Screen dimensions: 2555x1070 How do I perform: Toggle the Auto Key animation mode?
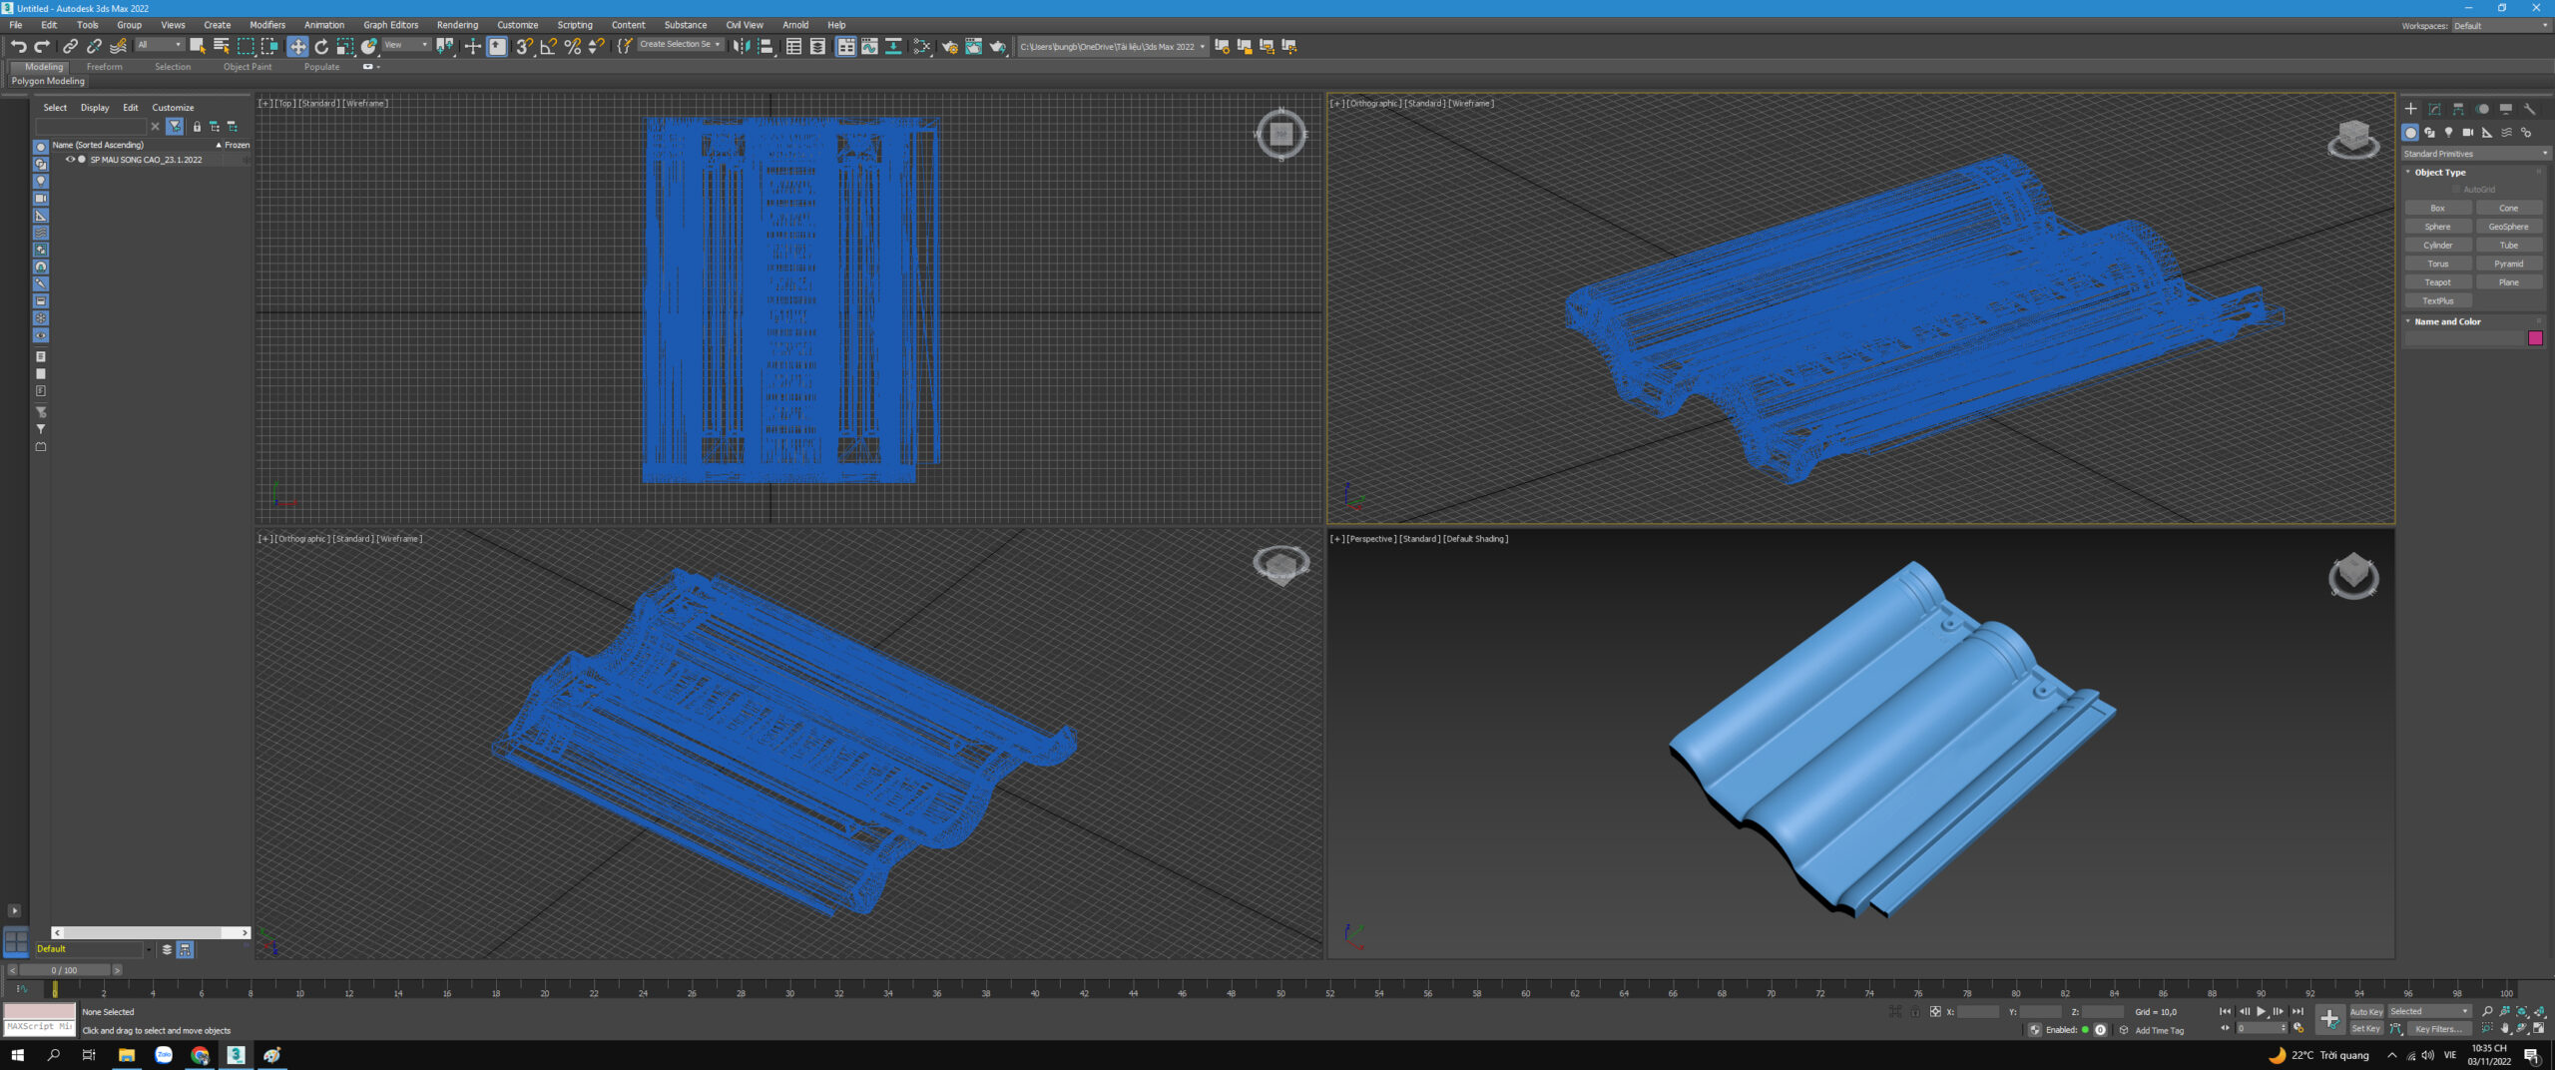(2365, 1011)
